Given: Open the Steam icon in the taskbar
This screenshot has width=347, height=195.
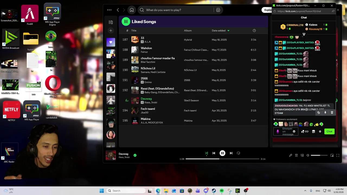Looking at the screenshot, I should pyautogui.click(x=214, y=191).
